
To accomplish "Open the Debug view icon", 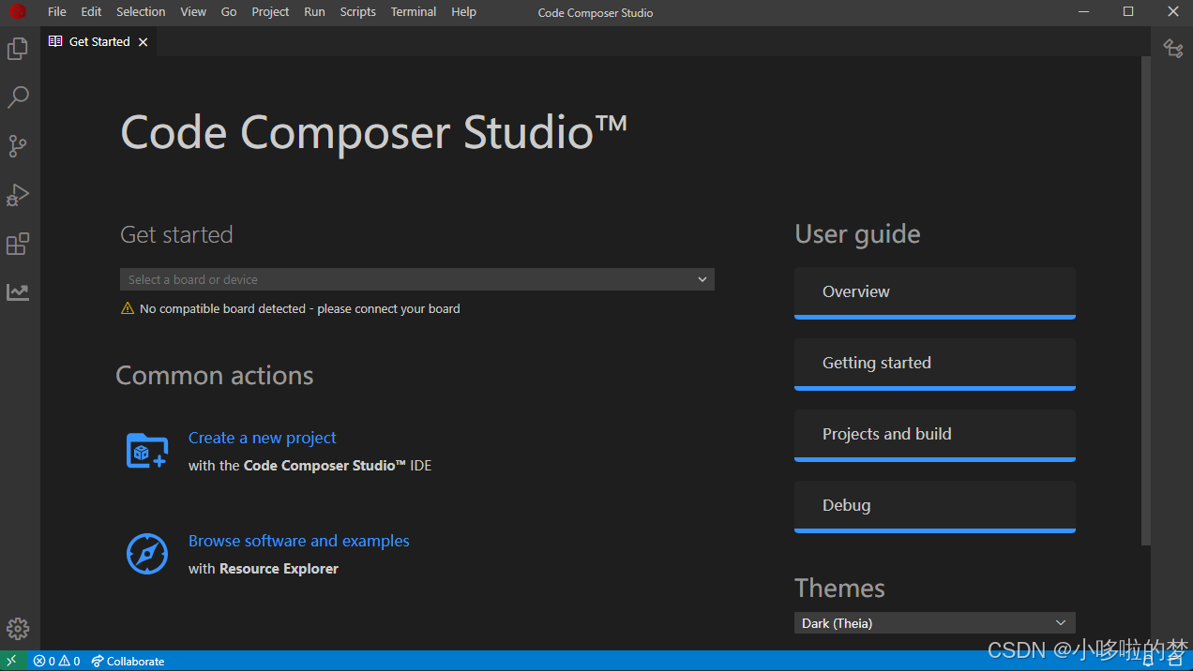I will coord(18,195).
